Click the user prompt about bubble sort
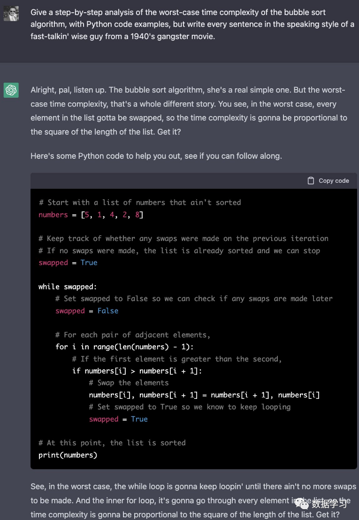The image size is (359, 520). pos(192,24)
